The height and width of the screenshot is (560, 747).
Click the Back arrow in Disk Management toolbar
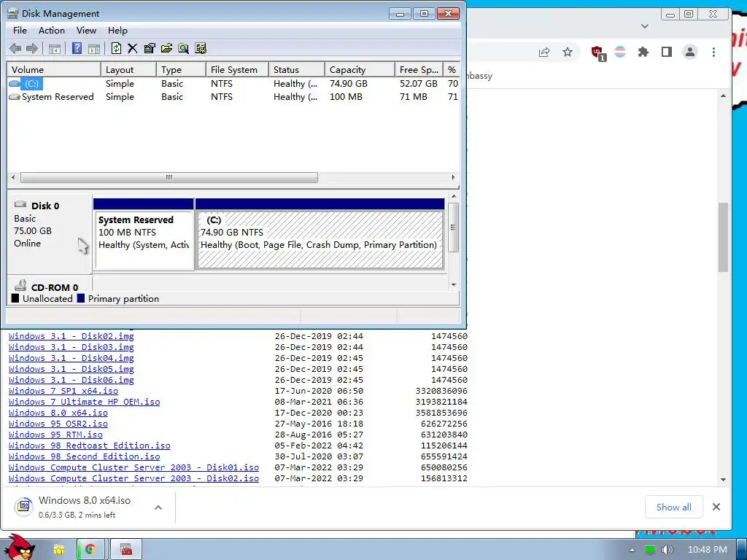pos(15,48)
